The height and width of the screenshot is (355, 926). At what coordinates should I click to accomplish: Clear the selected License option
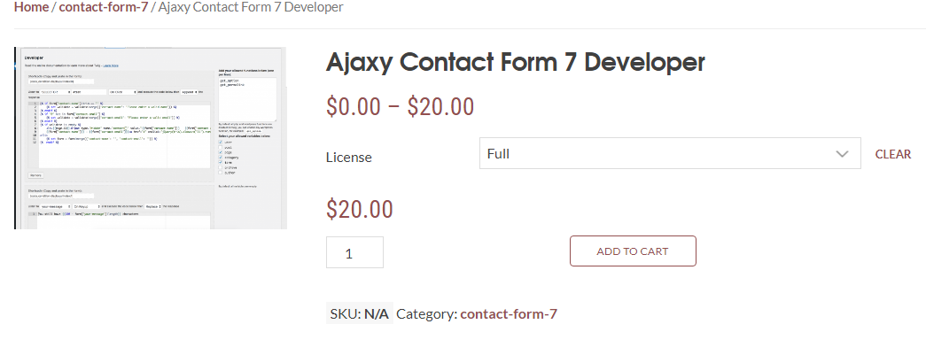point(892,154)
